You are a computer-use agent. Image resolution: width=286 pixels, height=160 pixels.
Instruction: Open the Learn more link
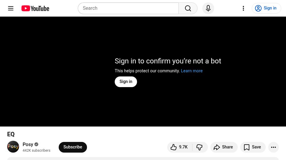coord(192,71)
